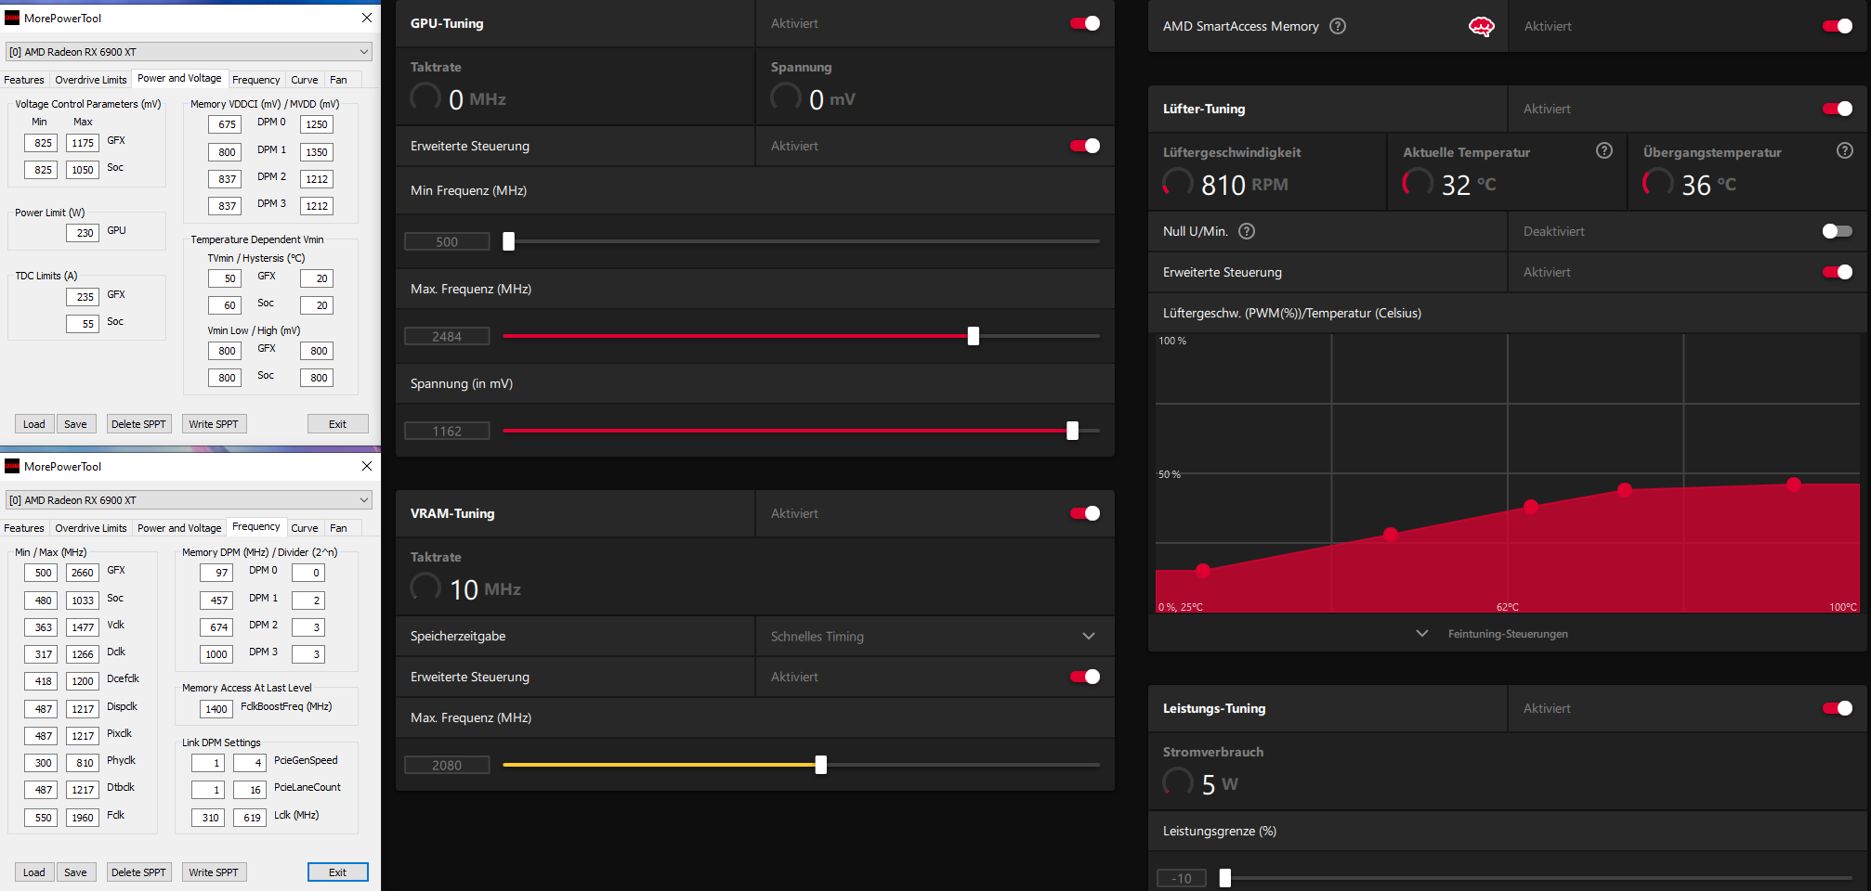Enable the Null U/Min. toggle

pos(1838,231)
